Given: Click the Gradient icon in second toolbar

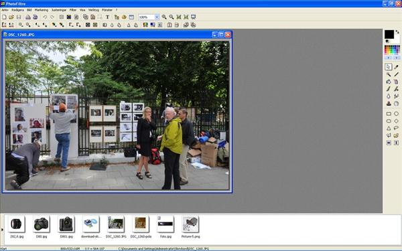Looking at the screenshot, I should pyautogui.click(x=153, y=25).
